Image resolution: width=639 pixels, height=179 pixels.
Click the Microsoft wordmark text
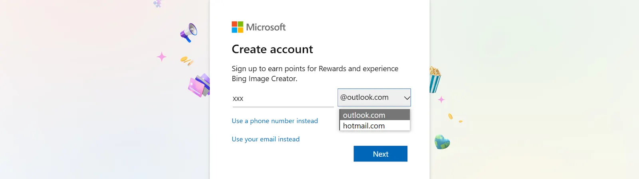(266, 27)
